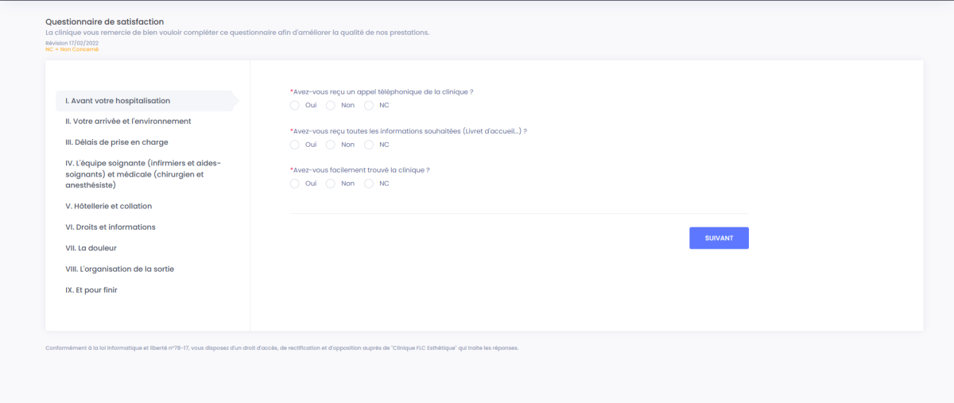The image size is (954, 403).
Task: Click the SUIVANT button
Action: click(719, 238)
